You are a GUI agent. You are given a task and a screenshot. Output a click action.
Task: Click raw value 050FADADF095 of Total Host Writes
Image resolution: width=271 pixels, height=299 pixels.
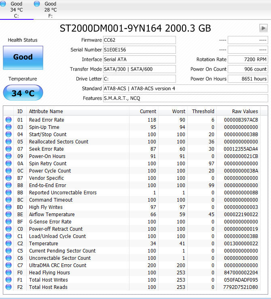[241, 280]
